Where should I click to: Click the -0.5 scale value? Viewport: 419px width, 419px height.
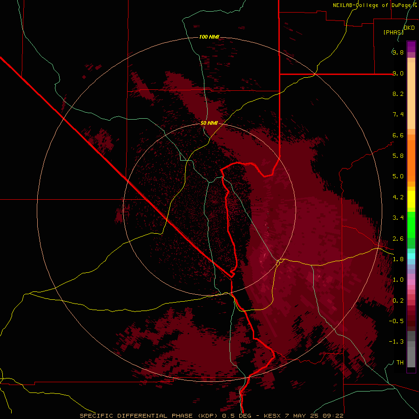(396, 321)
